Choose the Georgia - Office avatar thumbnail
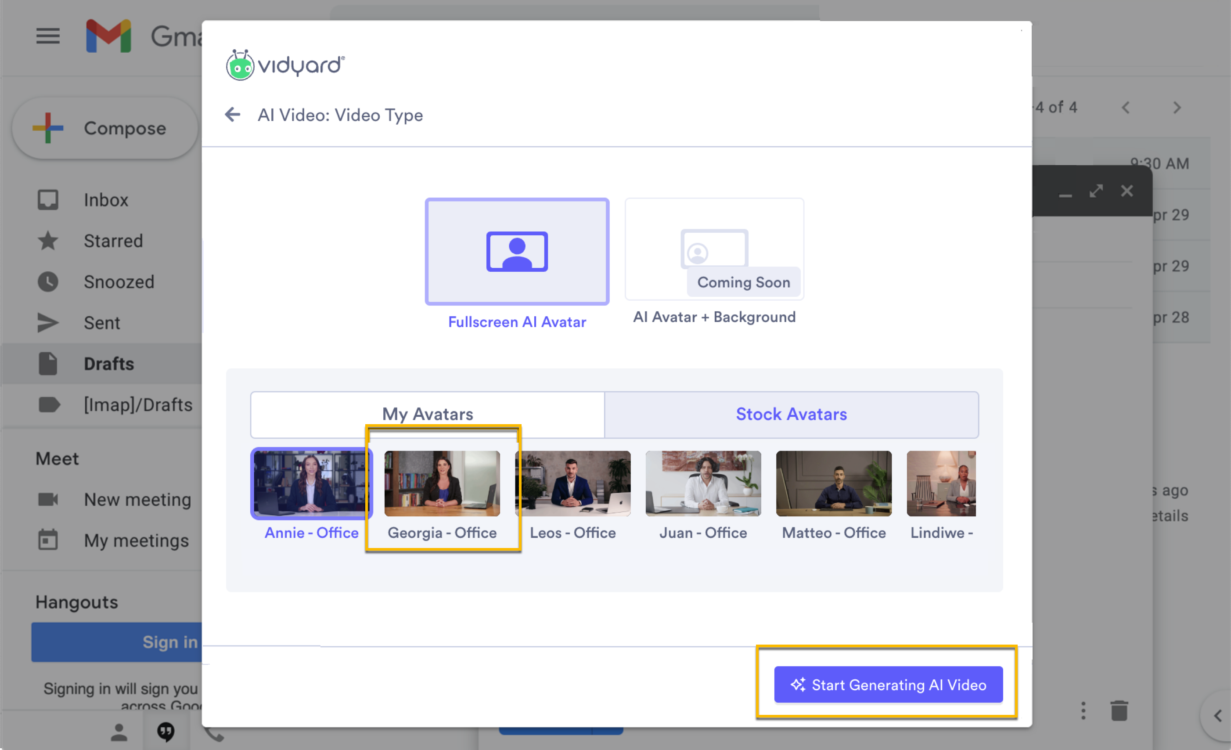The image size is (1231, 750). (442, 483)
